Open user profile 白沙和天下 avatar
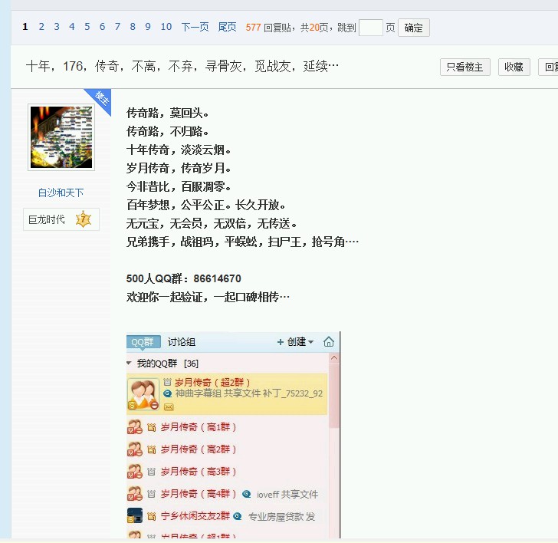 (x=61, y=137)
